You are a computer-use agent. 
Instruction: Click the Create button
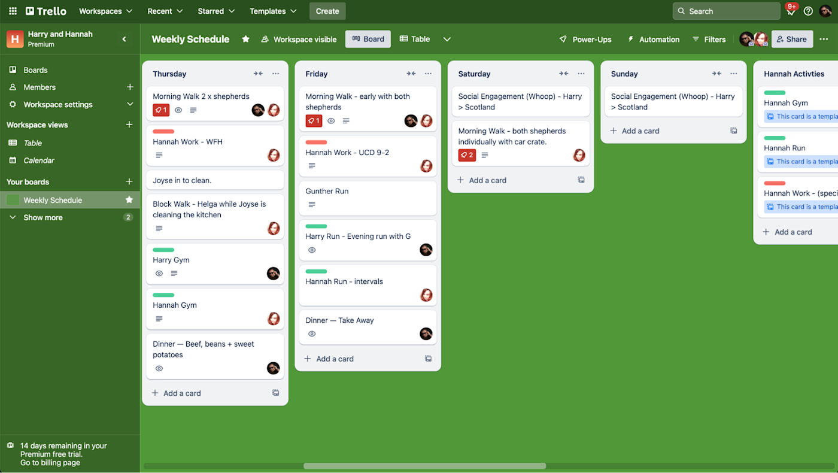point(327,11)
